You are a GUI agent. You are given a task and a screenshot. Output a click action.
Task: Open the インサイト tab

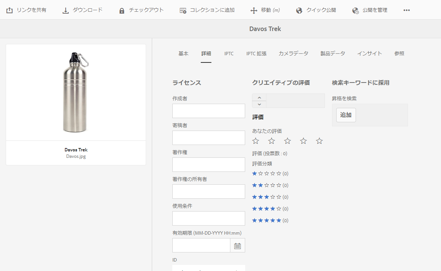coord(370,54)
